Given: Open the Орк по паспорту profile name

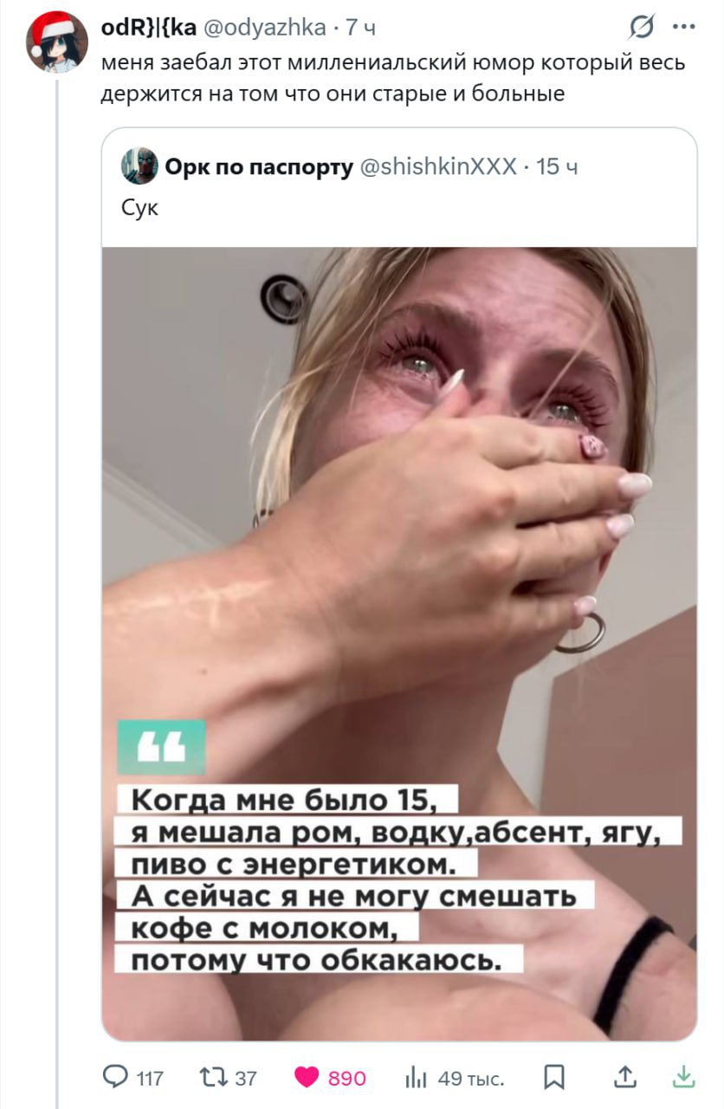Looking at the screenshot, I should [259, 166].
